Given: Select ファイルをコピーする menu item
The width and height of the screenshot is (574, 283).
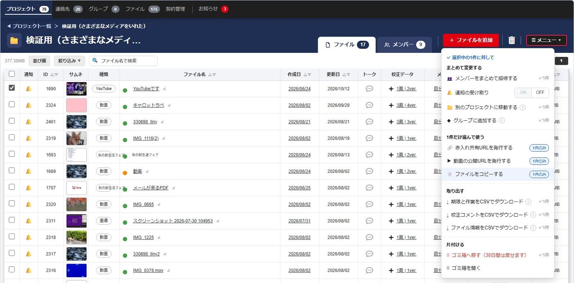Looking at the screenshot, I should [498, 174].
